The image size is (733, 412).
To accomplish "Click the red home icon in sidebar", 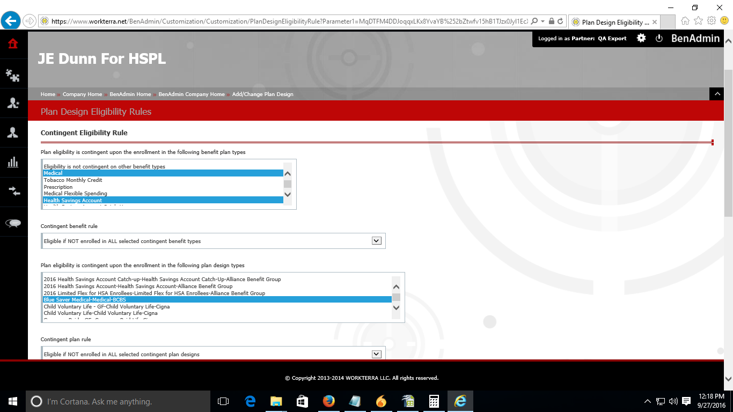I will point(13,43).
